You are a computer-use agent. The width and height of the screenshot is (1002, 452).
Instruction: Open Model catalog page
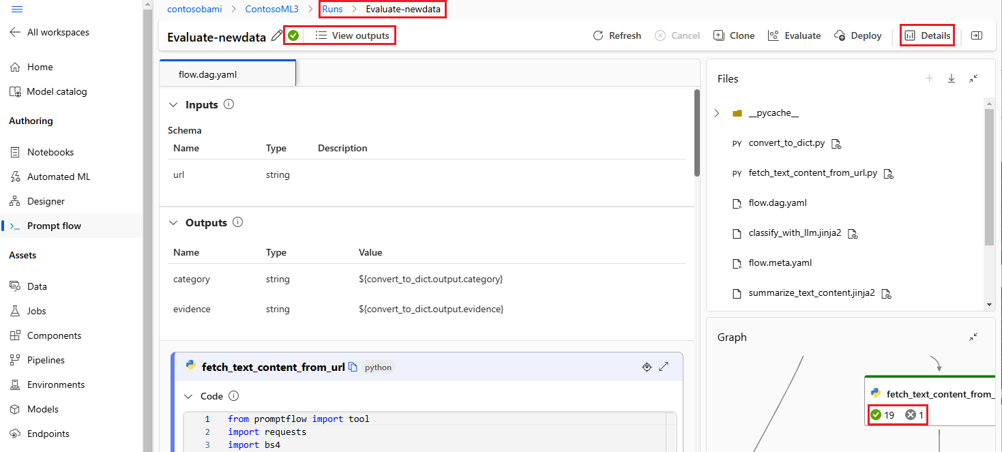[x=48, y=91]
